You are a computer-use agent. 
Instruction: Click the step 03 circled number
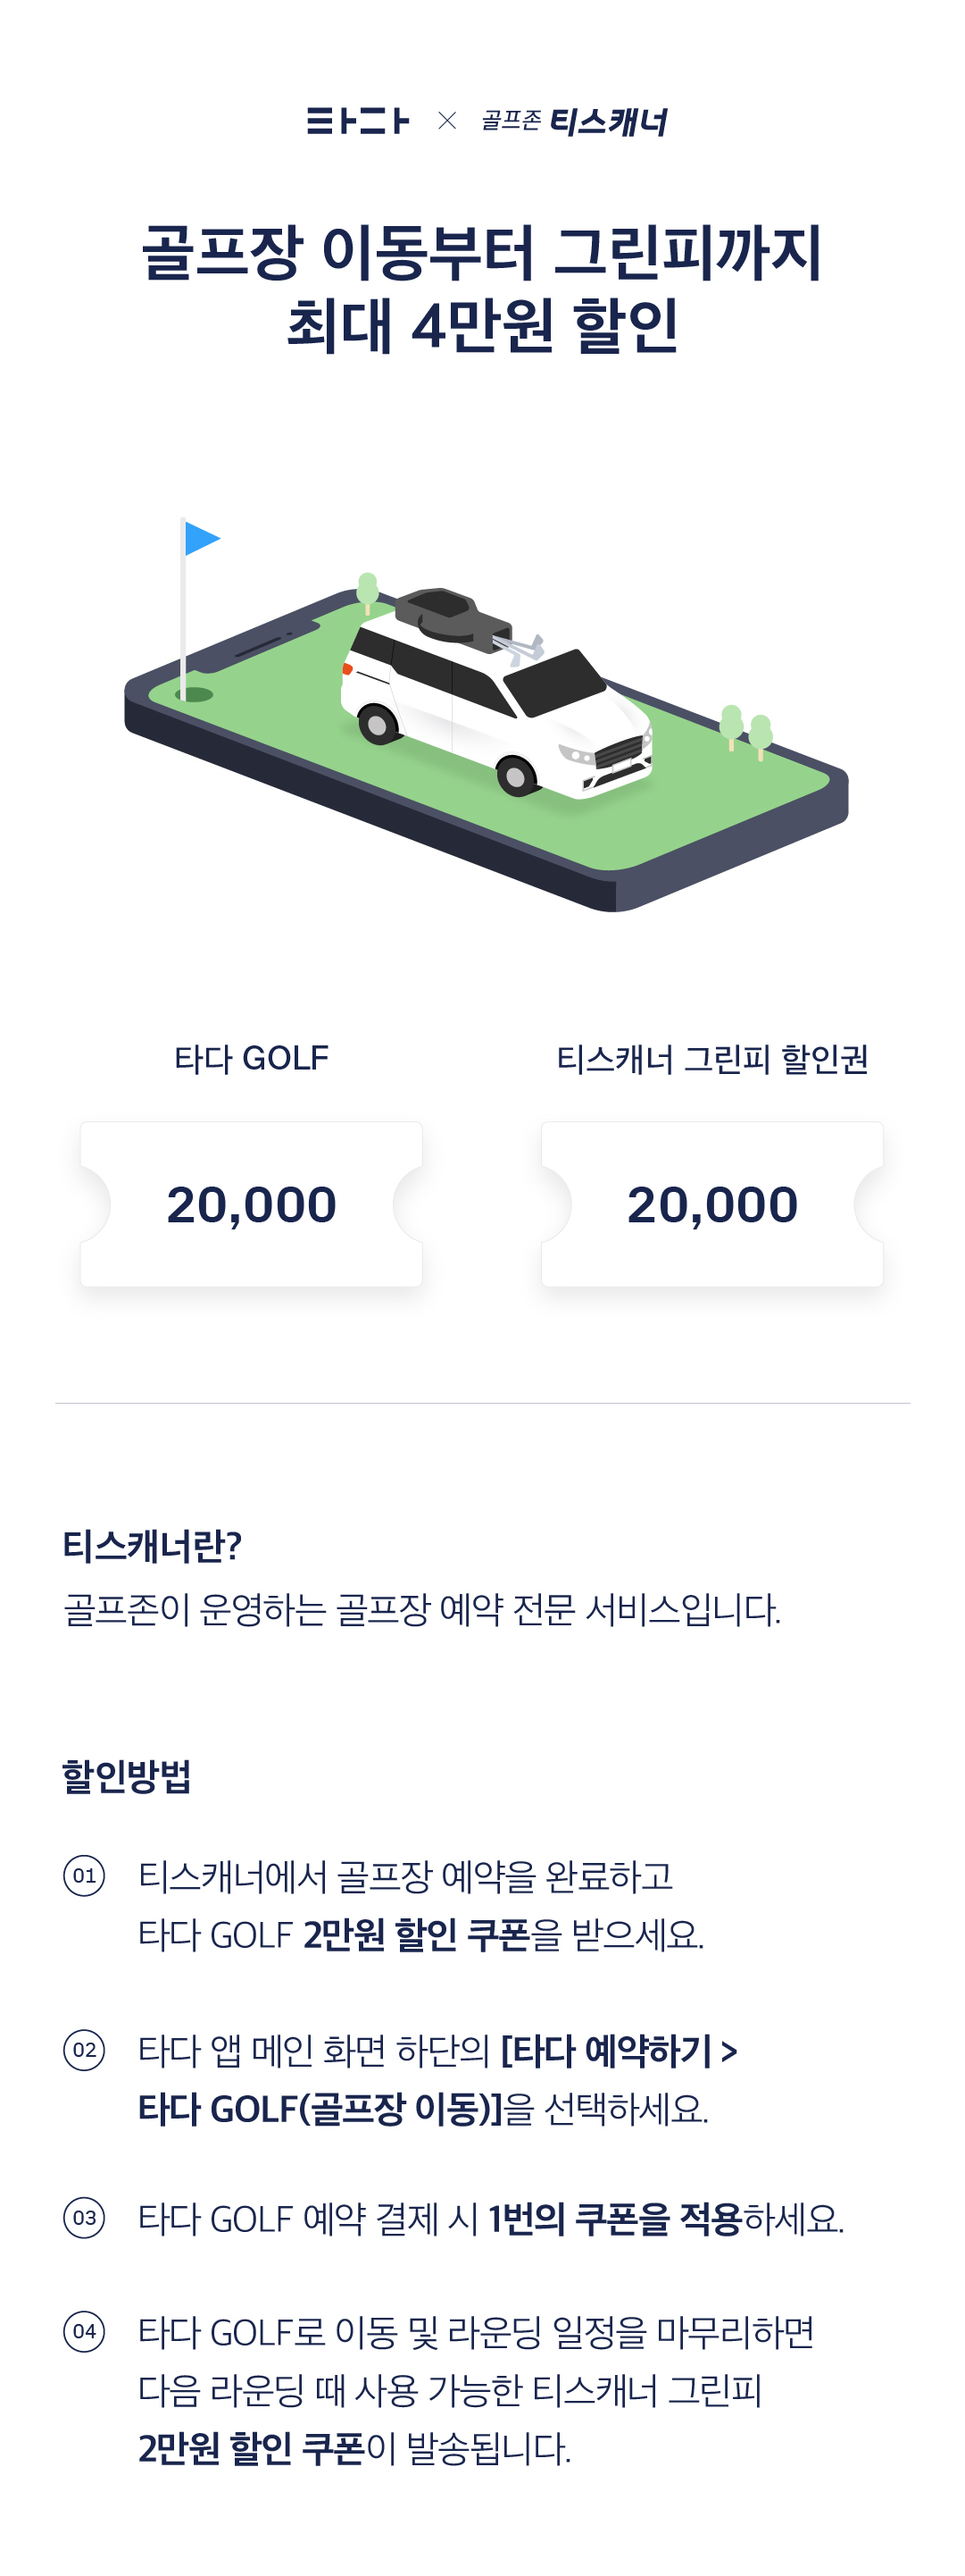click(x=84, y=2218)
